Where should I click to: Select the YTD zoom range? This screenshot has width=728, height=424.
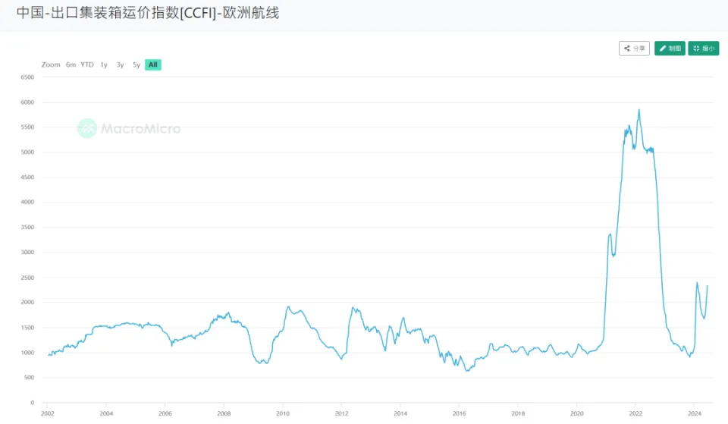tap(87, 65)
